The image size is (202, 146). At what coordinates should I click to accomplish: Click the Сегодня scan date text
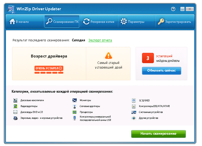tap(78, 40)
